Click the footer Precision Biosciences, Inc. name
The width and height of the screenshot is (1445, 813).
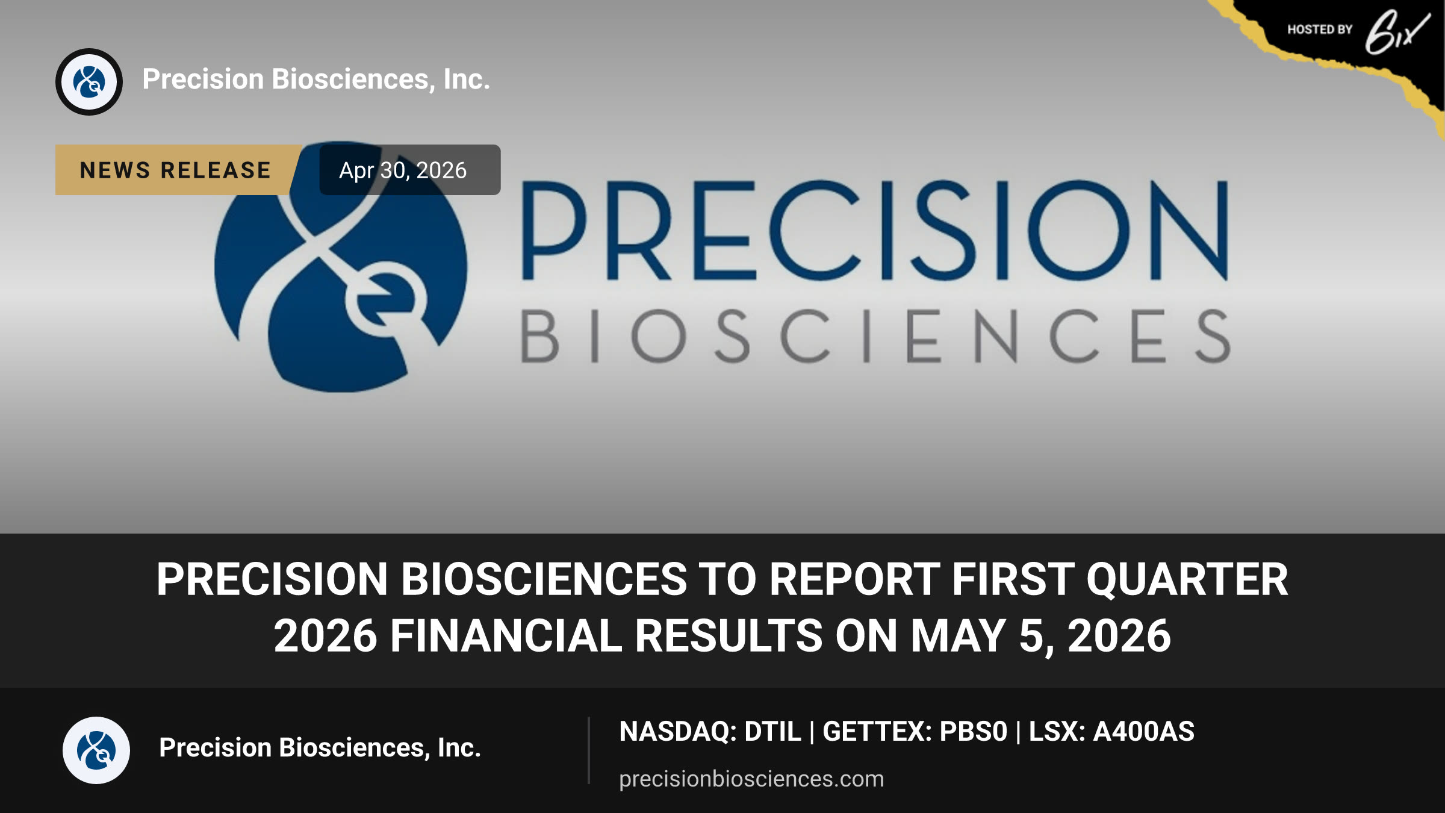320,748
